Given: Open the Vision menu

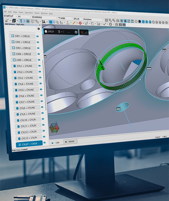Looking at the screenshot, I should click(37, 13).
